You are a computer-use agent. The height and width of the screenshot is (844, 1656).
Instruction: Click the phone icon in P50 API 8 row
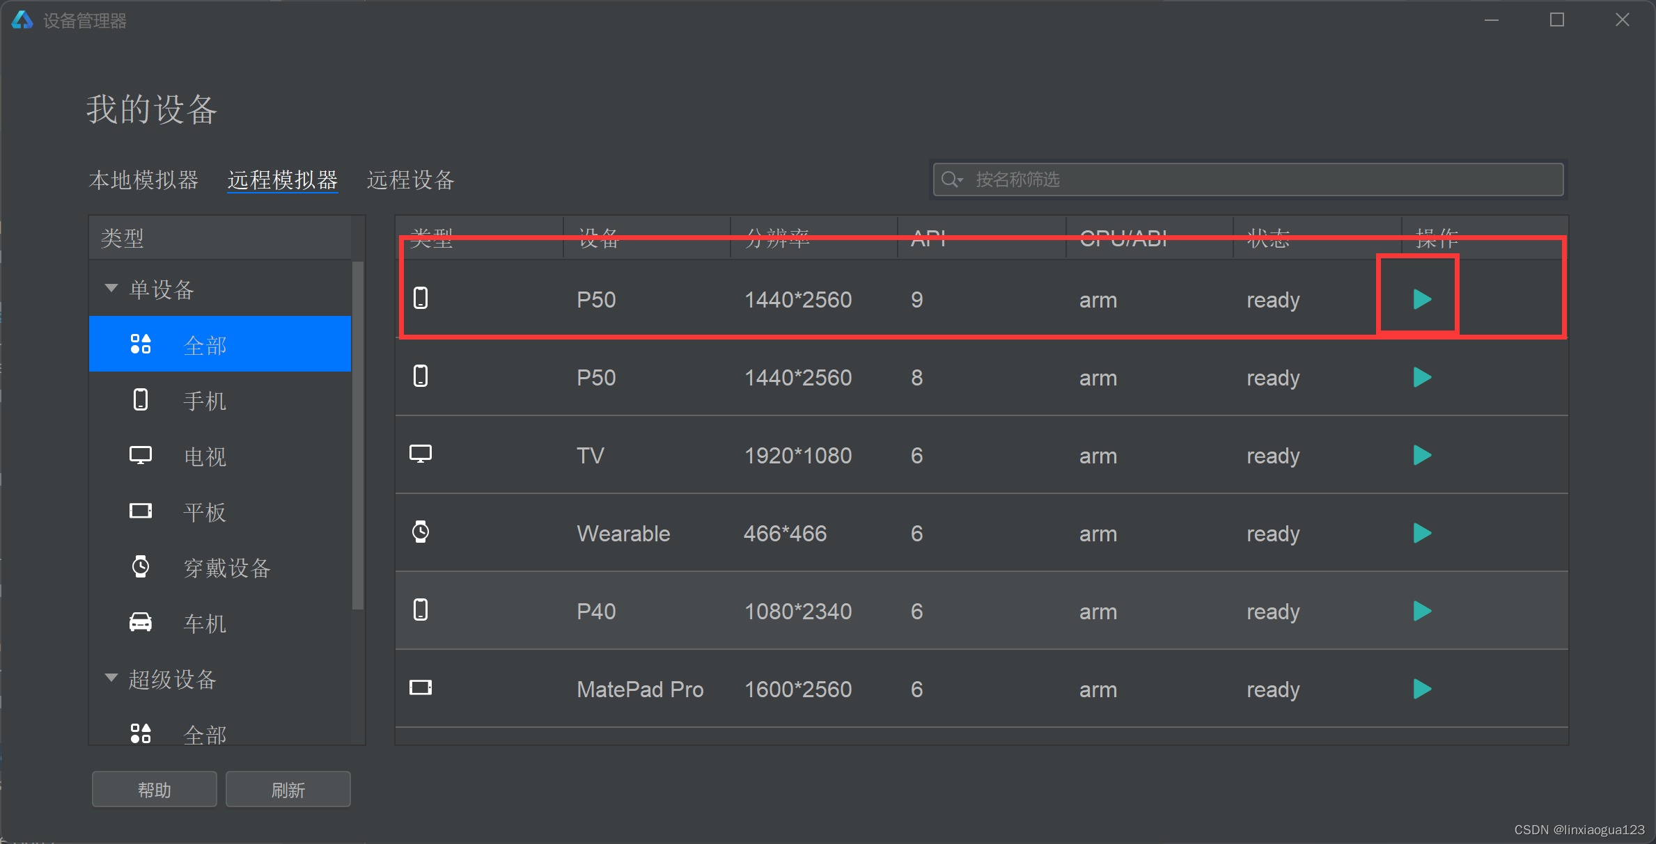tap(421, 376)
